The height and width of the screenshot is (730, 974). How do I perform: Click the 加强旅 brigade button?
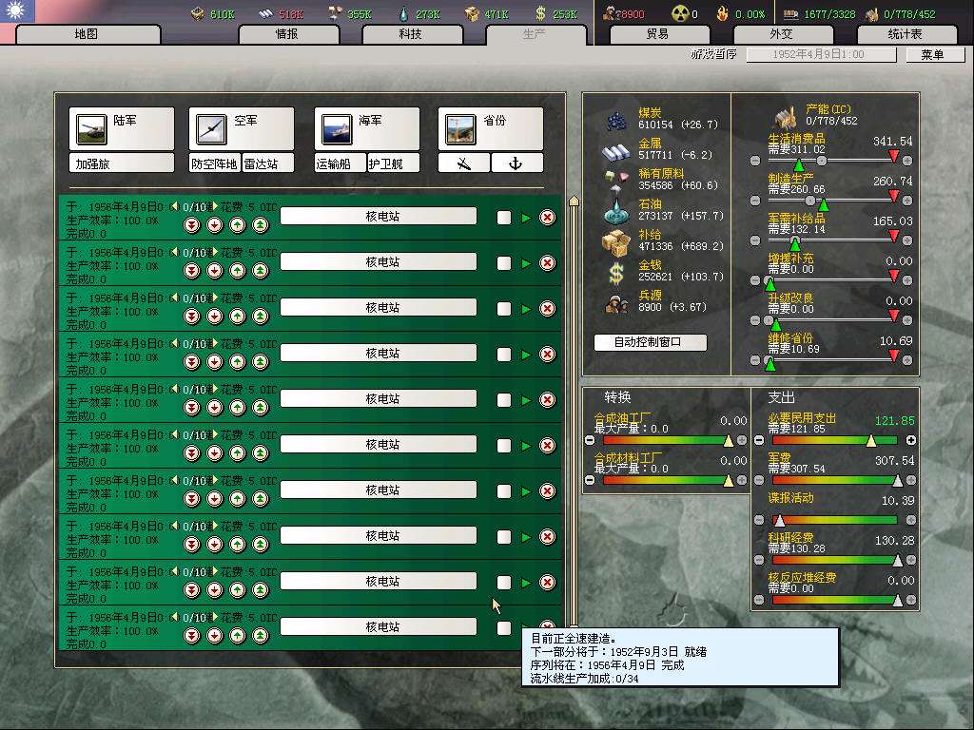pos(122,163)
